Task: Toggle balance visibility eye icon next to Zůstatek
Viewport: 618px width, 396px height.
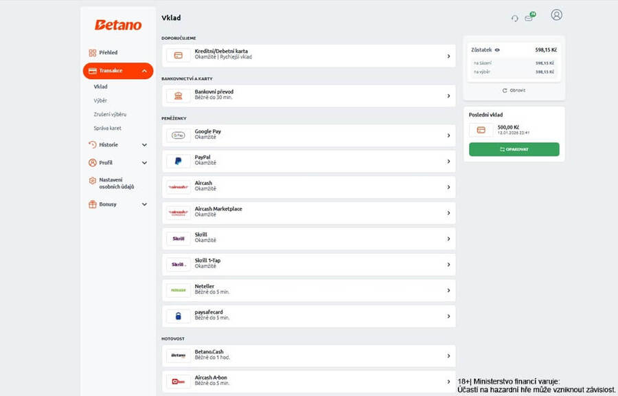Action: pos(497,50)
